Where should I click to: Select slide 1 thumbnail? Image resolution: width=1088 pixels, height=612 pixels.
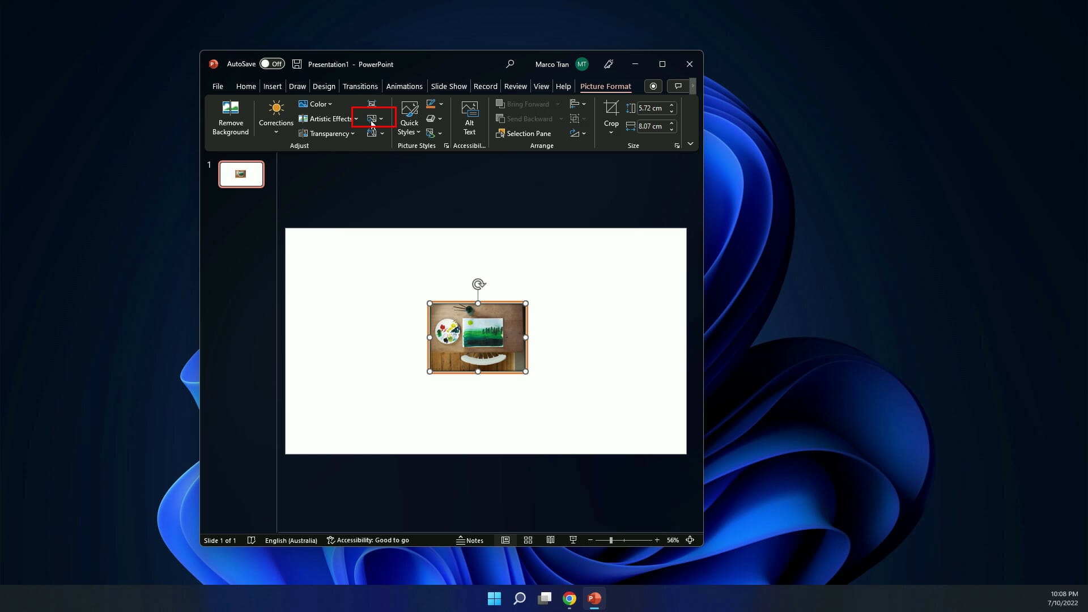(x=241, y=174)
